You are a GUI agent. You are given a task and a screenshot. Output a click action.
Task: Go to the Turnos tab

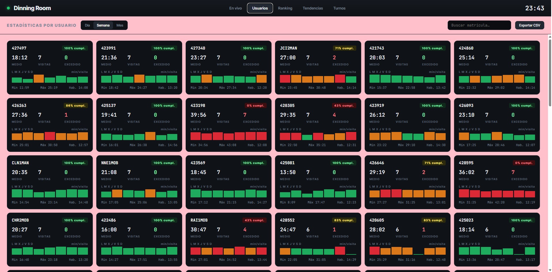(339, 8)
